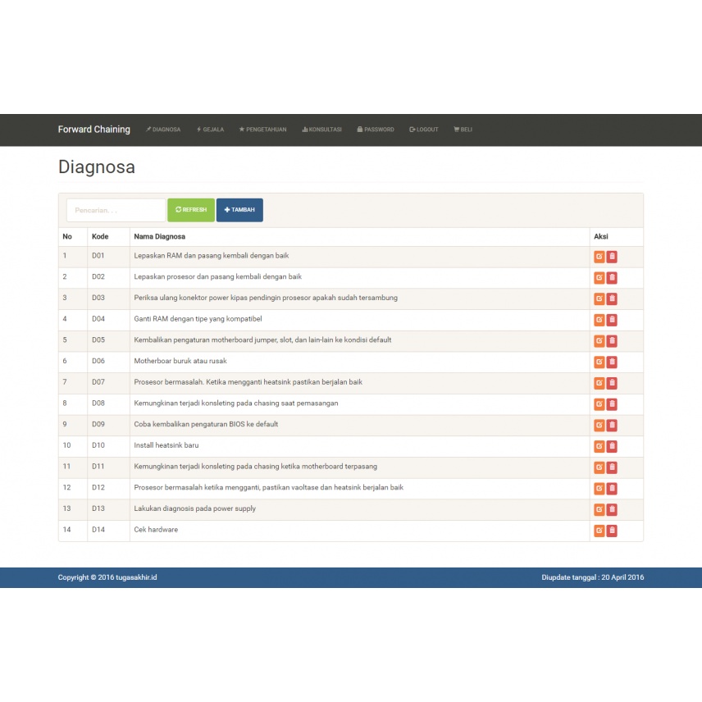Open the Konsultasi page
Image resolution: width=702 pixels, height=702 pixels.
point(322,130)
